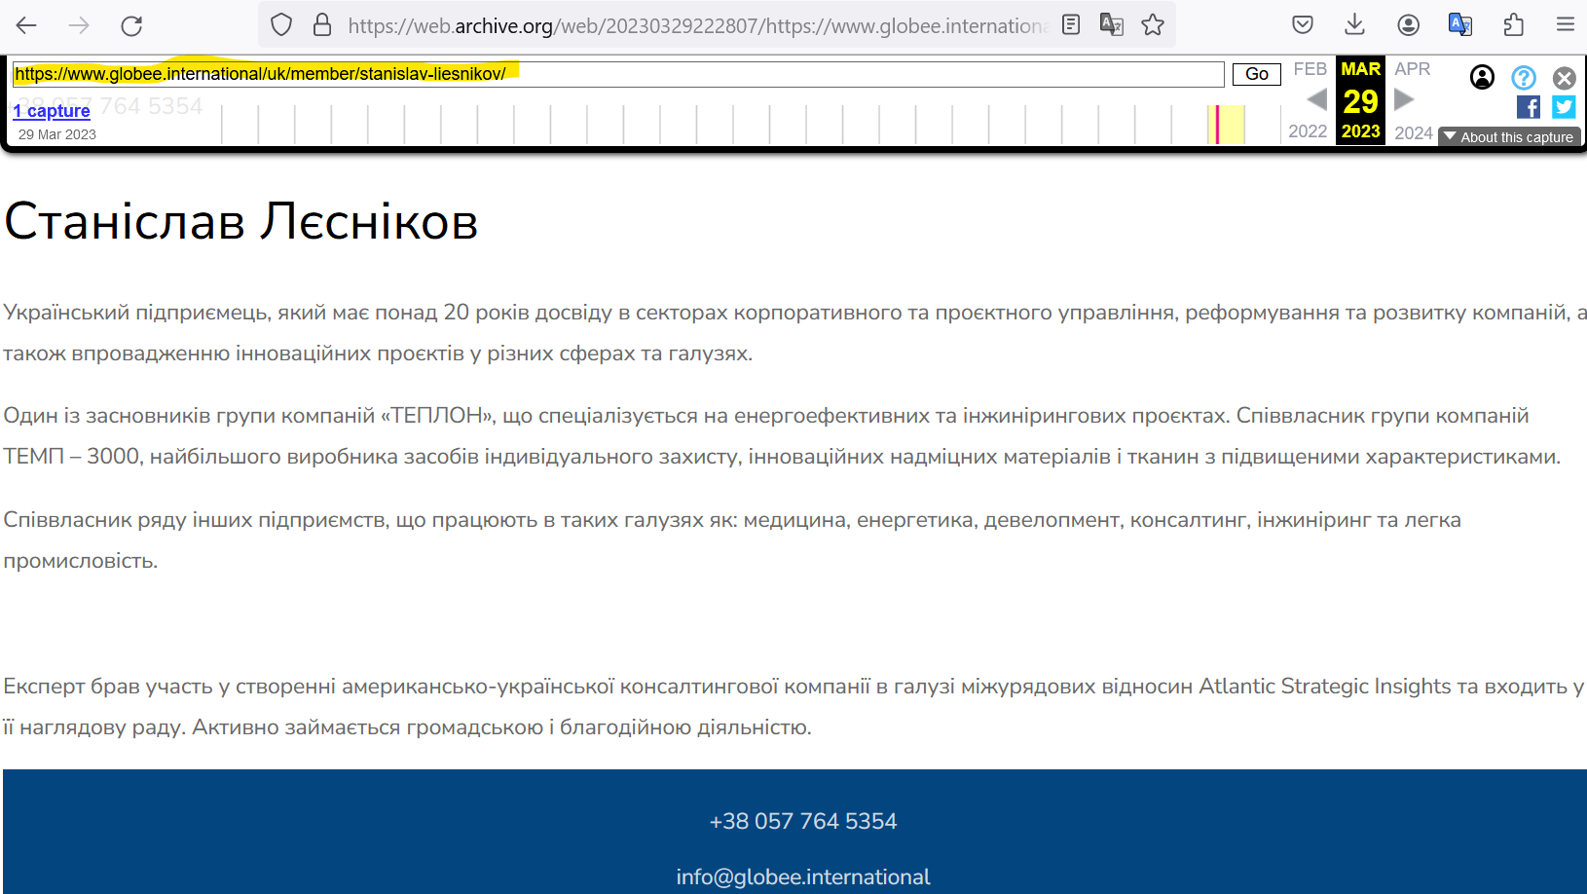Image resolution: width=1587 pixels, height=894 pixels.
Task: Click the info@globee.international email link
Action: 803,876
